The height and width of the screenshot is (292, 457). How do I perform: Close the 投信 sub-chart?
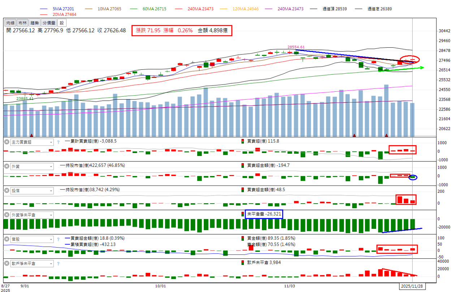[x=7, y=191]
